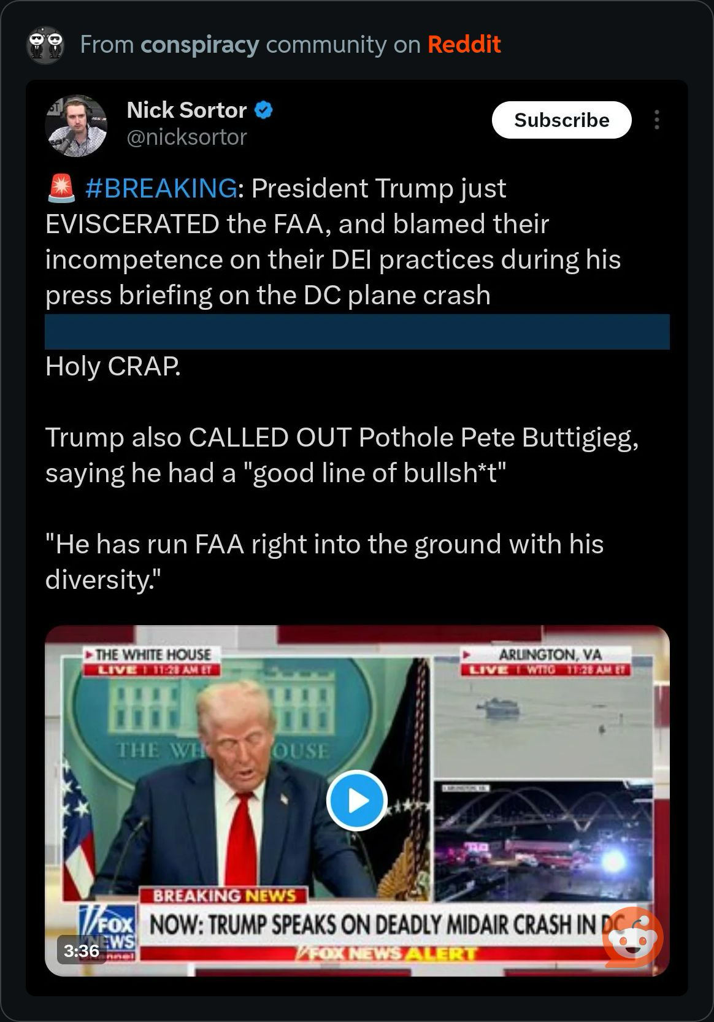Play the Trump press briefing video

point(356,800)
